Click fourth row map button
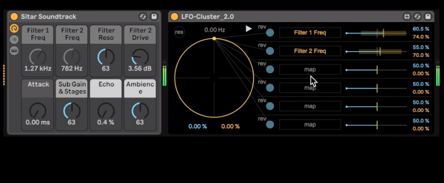The image size is (444, 183). [x=310, y=88]
